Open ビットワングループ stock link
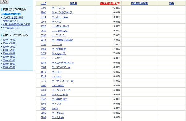 (61, 90)
